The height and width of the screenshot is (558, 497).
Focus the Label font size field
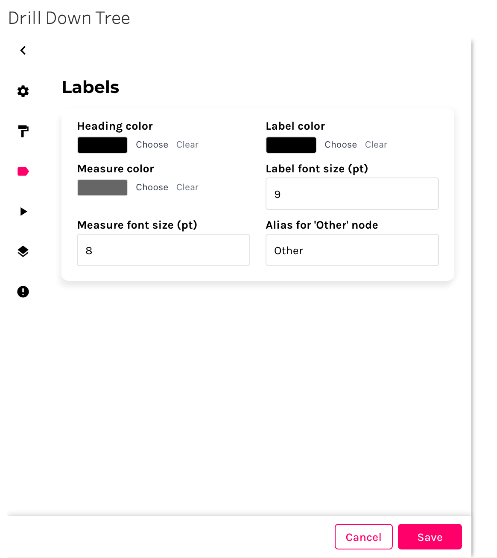[x=352, y=194]
